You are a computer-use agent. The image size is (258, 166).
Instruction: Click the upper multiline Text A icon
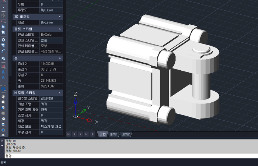(3, 71)
